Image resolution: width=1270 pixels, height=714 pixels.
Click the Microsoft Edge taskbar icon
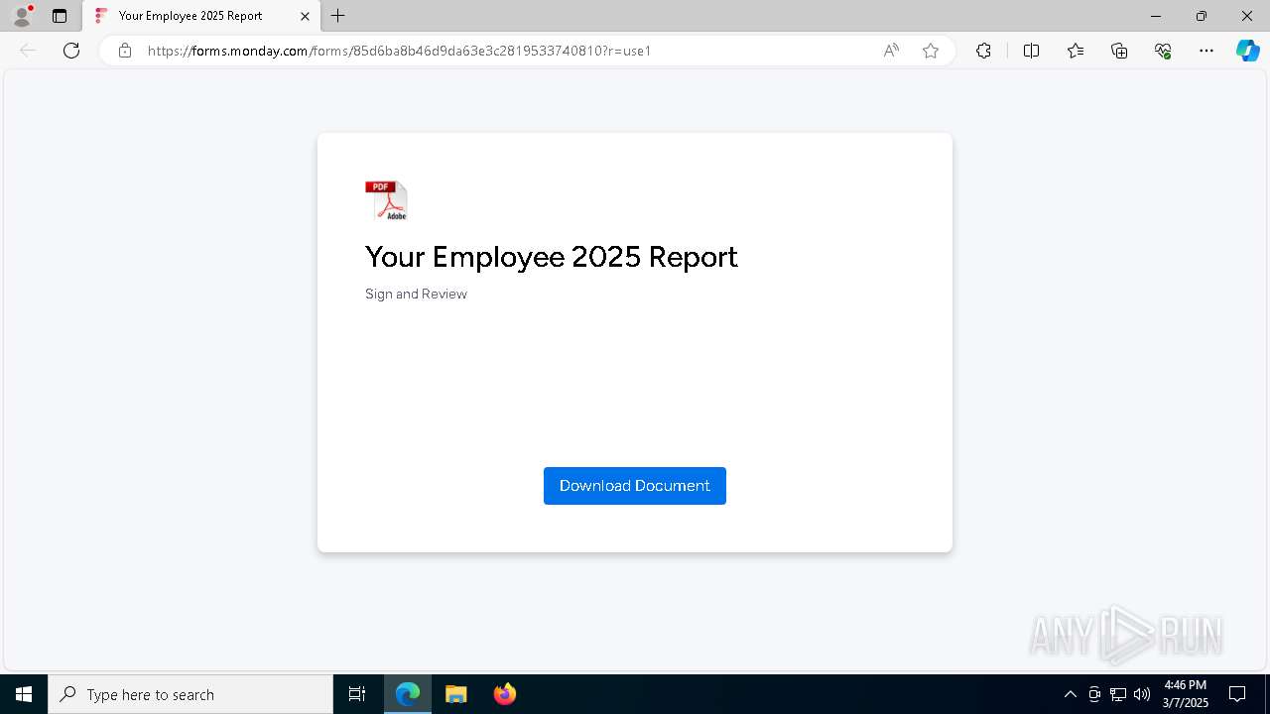(x=408, y=694)
